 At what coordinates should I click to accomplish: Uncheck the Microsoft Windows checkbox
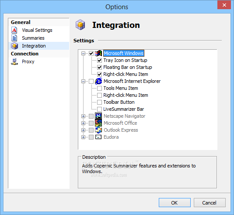91,53
